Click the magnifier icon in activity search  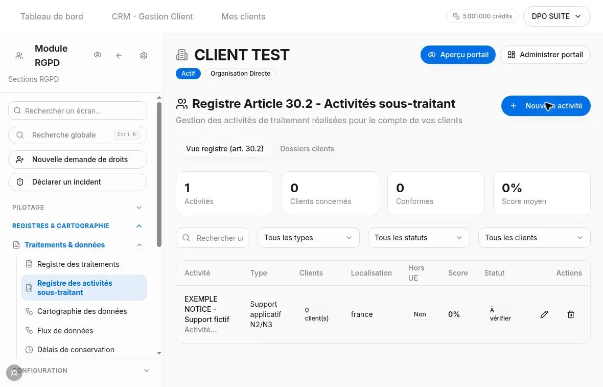point(186,238)
